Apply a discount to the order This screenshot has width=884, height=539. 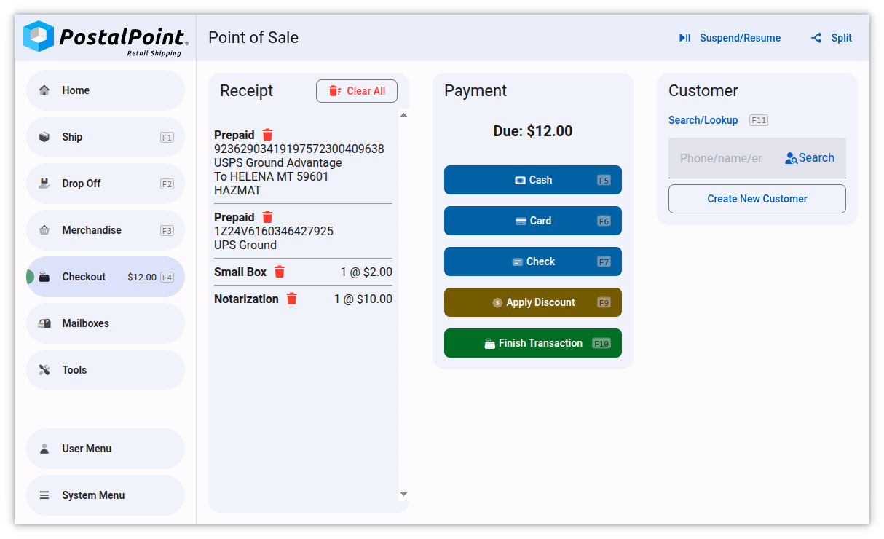(532, 302)
